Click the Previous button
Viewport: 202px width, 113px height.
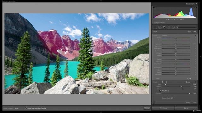[163, 108]
